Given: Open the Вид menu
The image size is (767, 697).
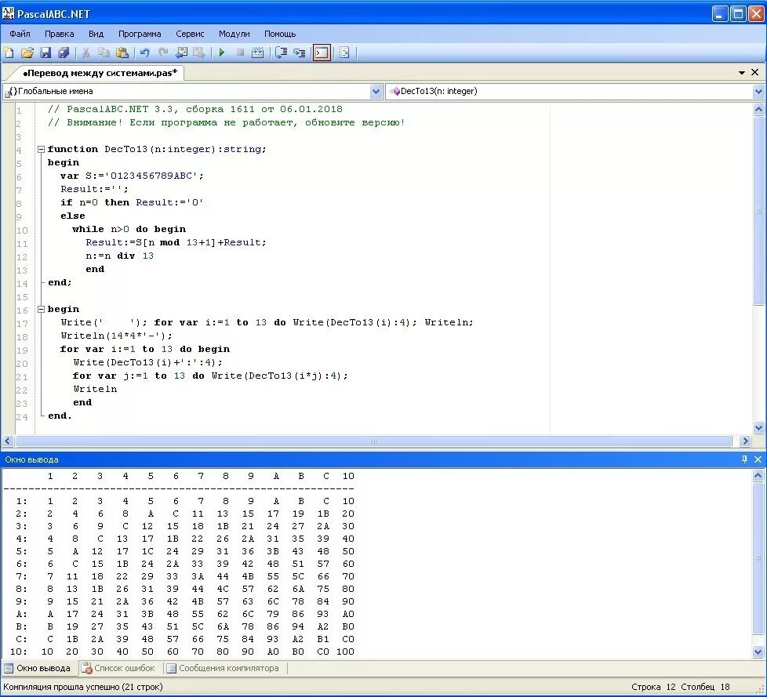Looking at the screenshot, I should tap(96, 34).
